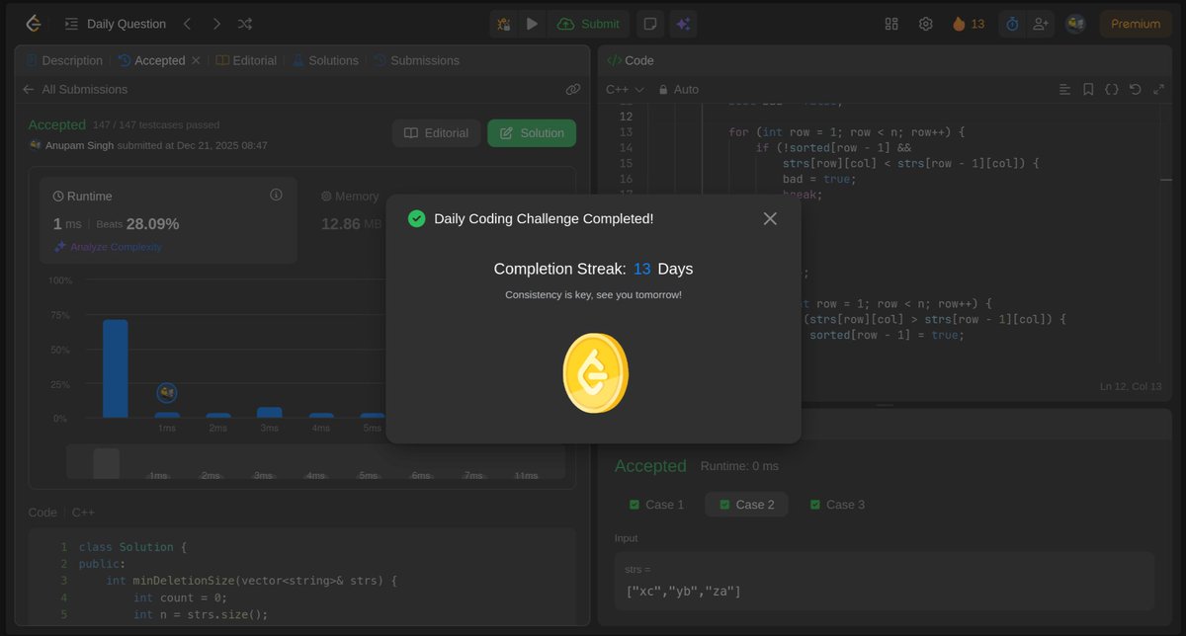
Task: Switch to the Accepted tab
Action: [x=151, y=60]
